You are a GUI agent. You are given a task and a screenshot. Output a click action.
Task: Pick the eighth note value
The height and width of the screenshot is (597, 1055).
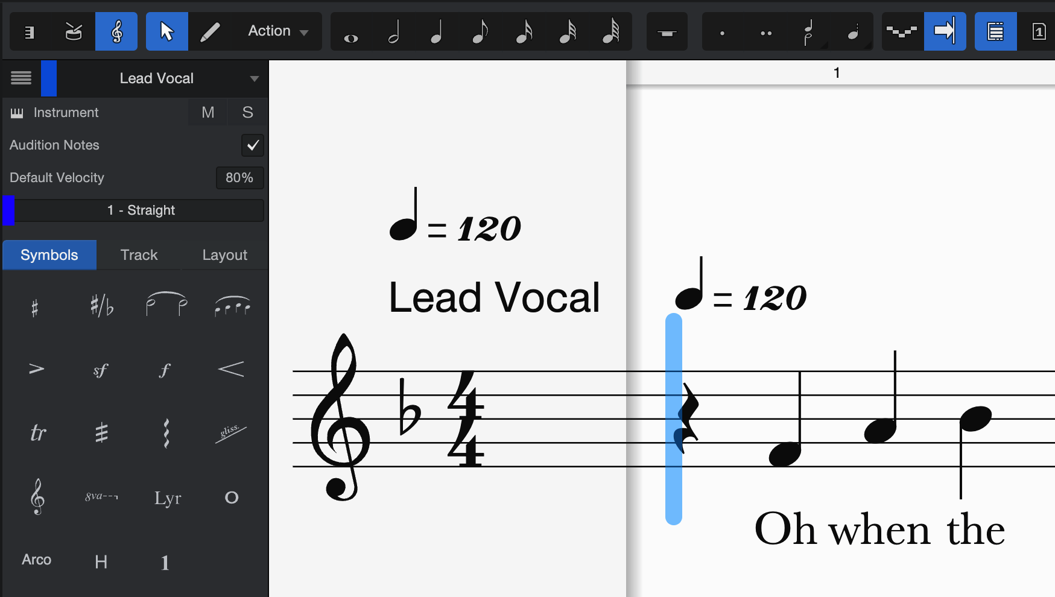pyautogui.click(x=480, y=31)
